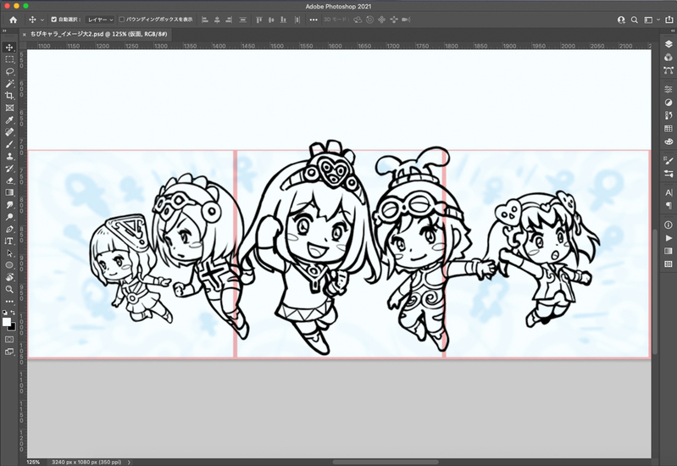Open the Properties panel icon
677x466 pixels.
(669, 89)
